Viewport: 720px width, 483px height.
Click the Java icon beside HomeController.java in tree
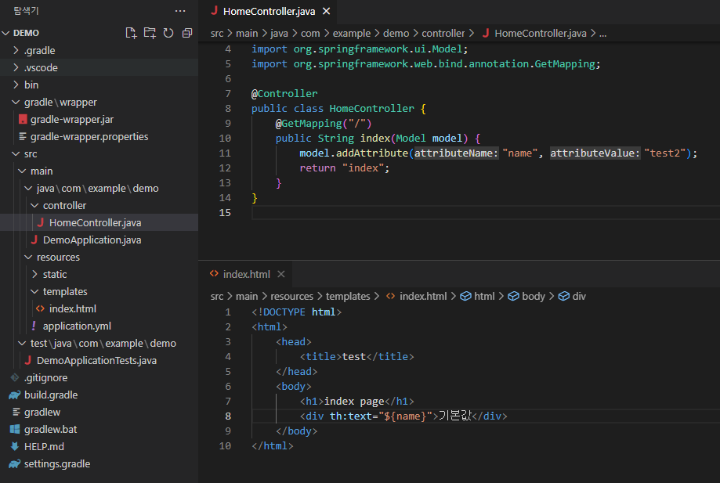point(41,222)
